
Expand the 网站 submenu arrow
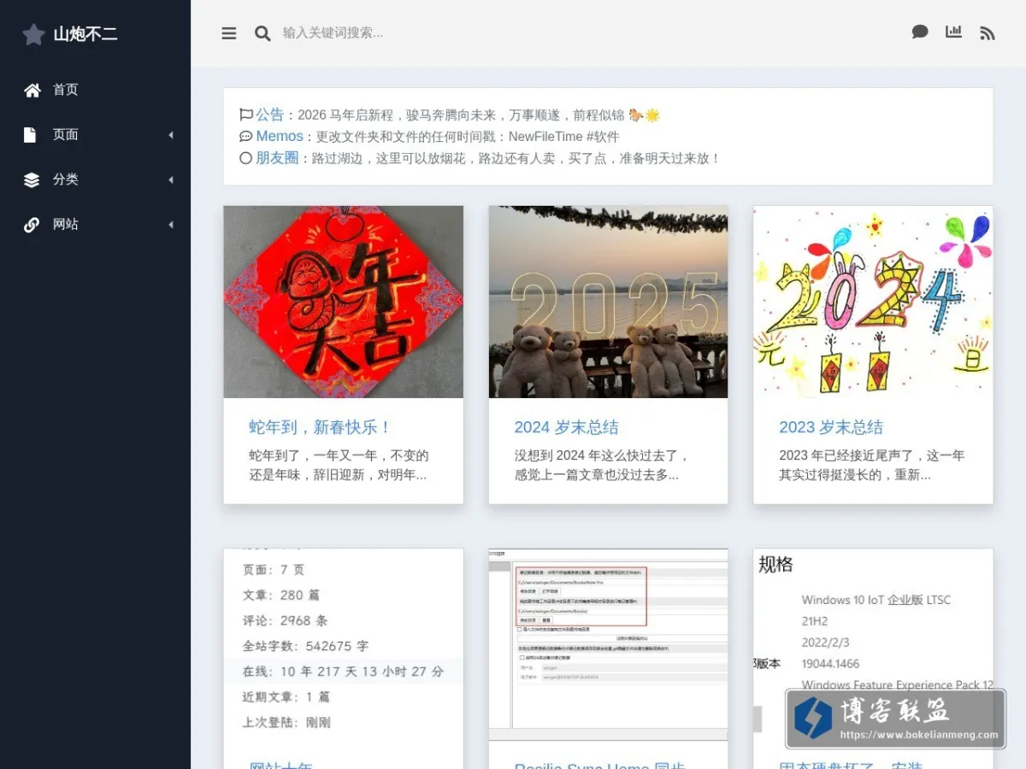(170, 225)
